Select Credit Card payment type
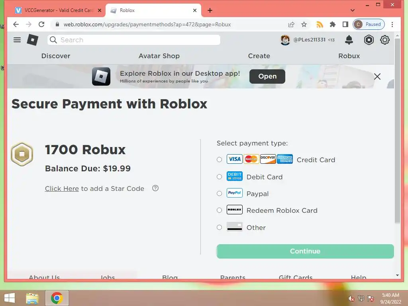This screenshot has height=306, width=408. (x=220, y=159)
